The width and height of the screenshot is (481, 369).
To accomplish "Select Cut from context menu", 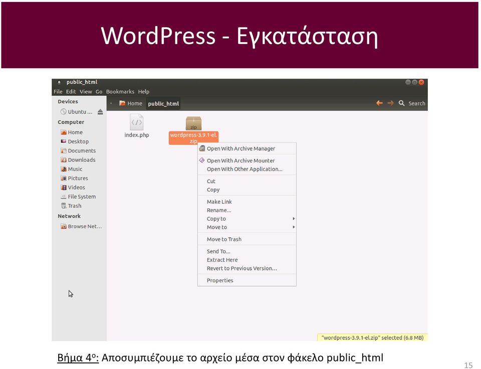I will (x=247, y=181).
